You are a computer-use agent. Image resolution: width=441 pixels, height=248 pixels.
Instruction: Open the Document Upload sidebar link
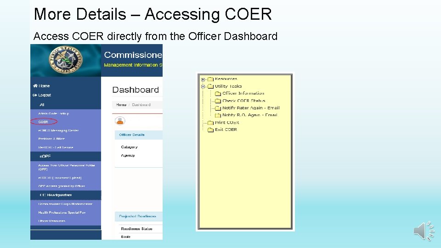pyautogui.click(x=60, y=178)
